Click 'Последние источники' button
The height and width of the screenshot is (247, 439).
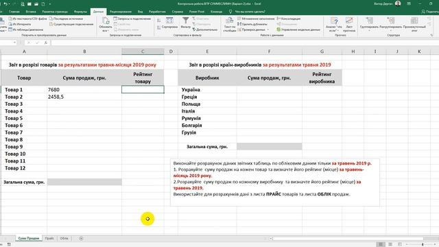[x=66, y=19]
